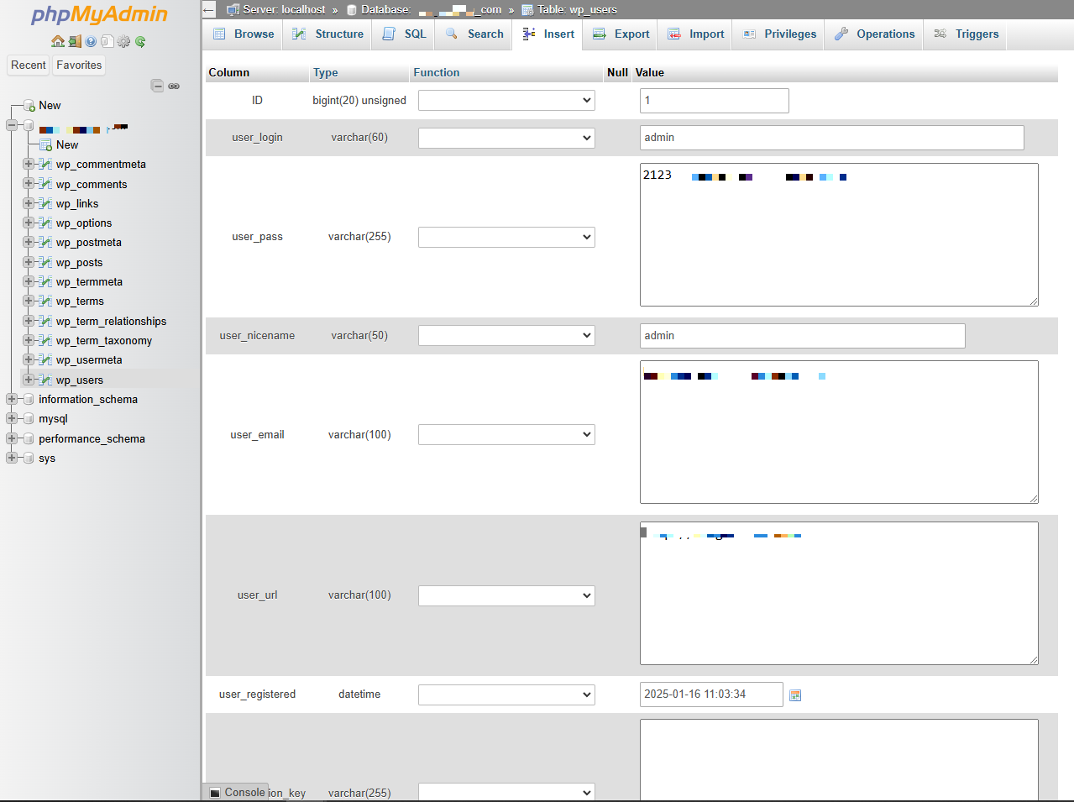Reload navigation panel with green refresh icon

(x=140, y=41)
